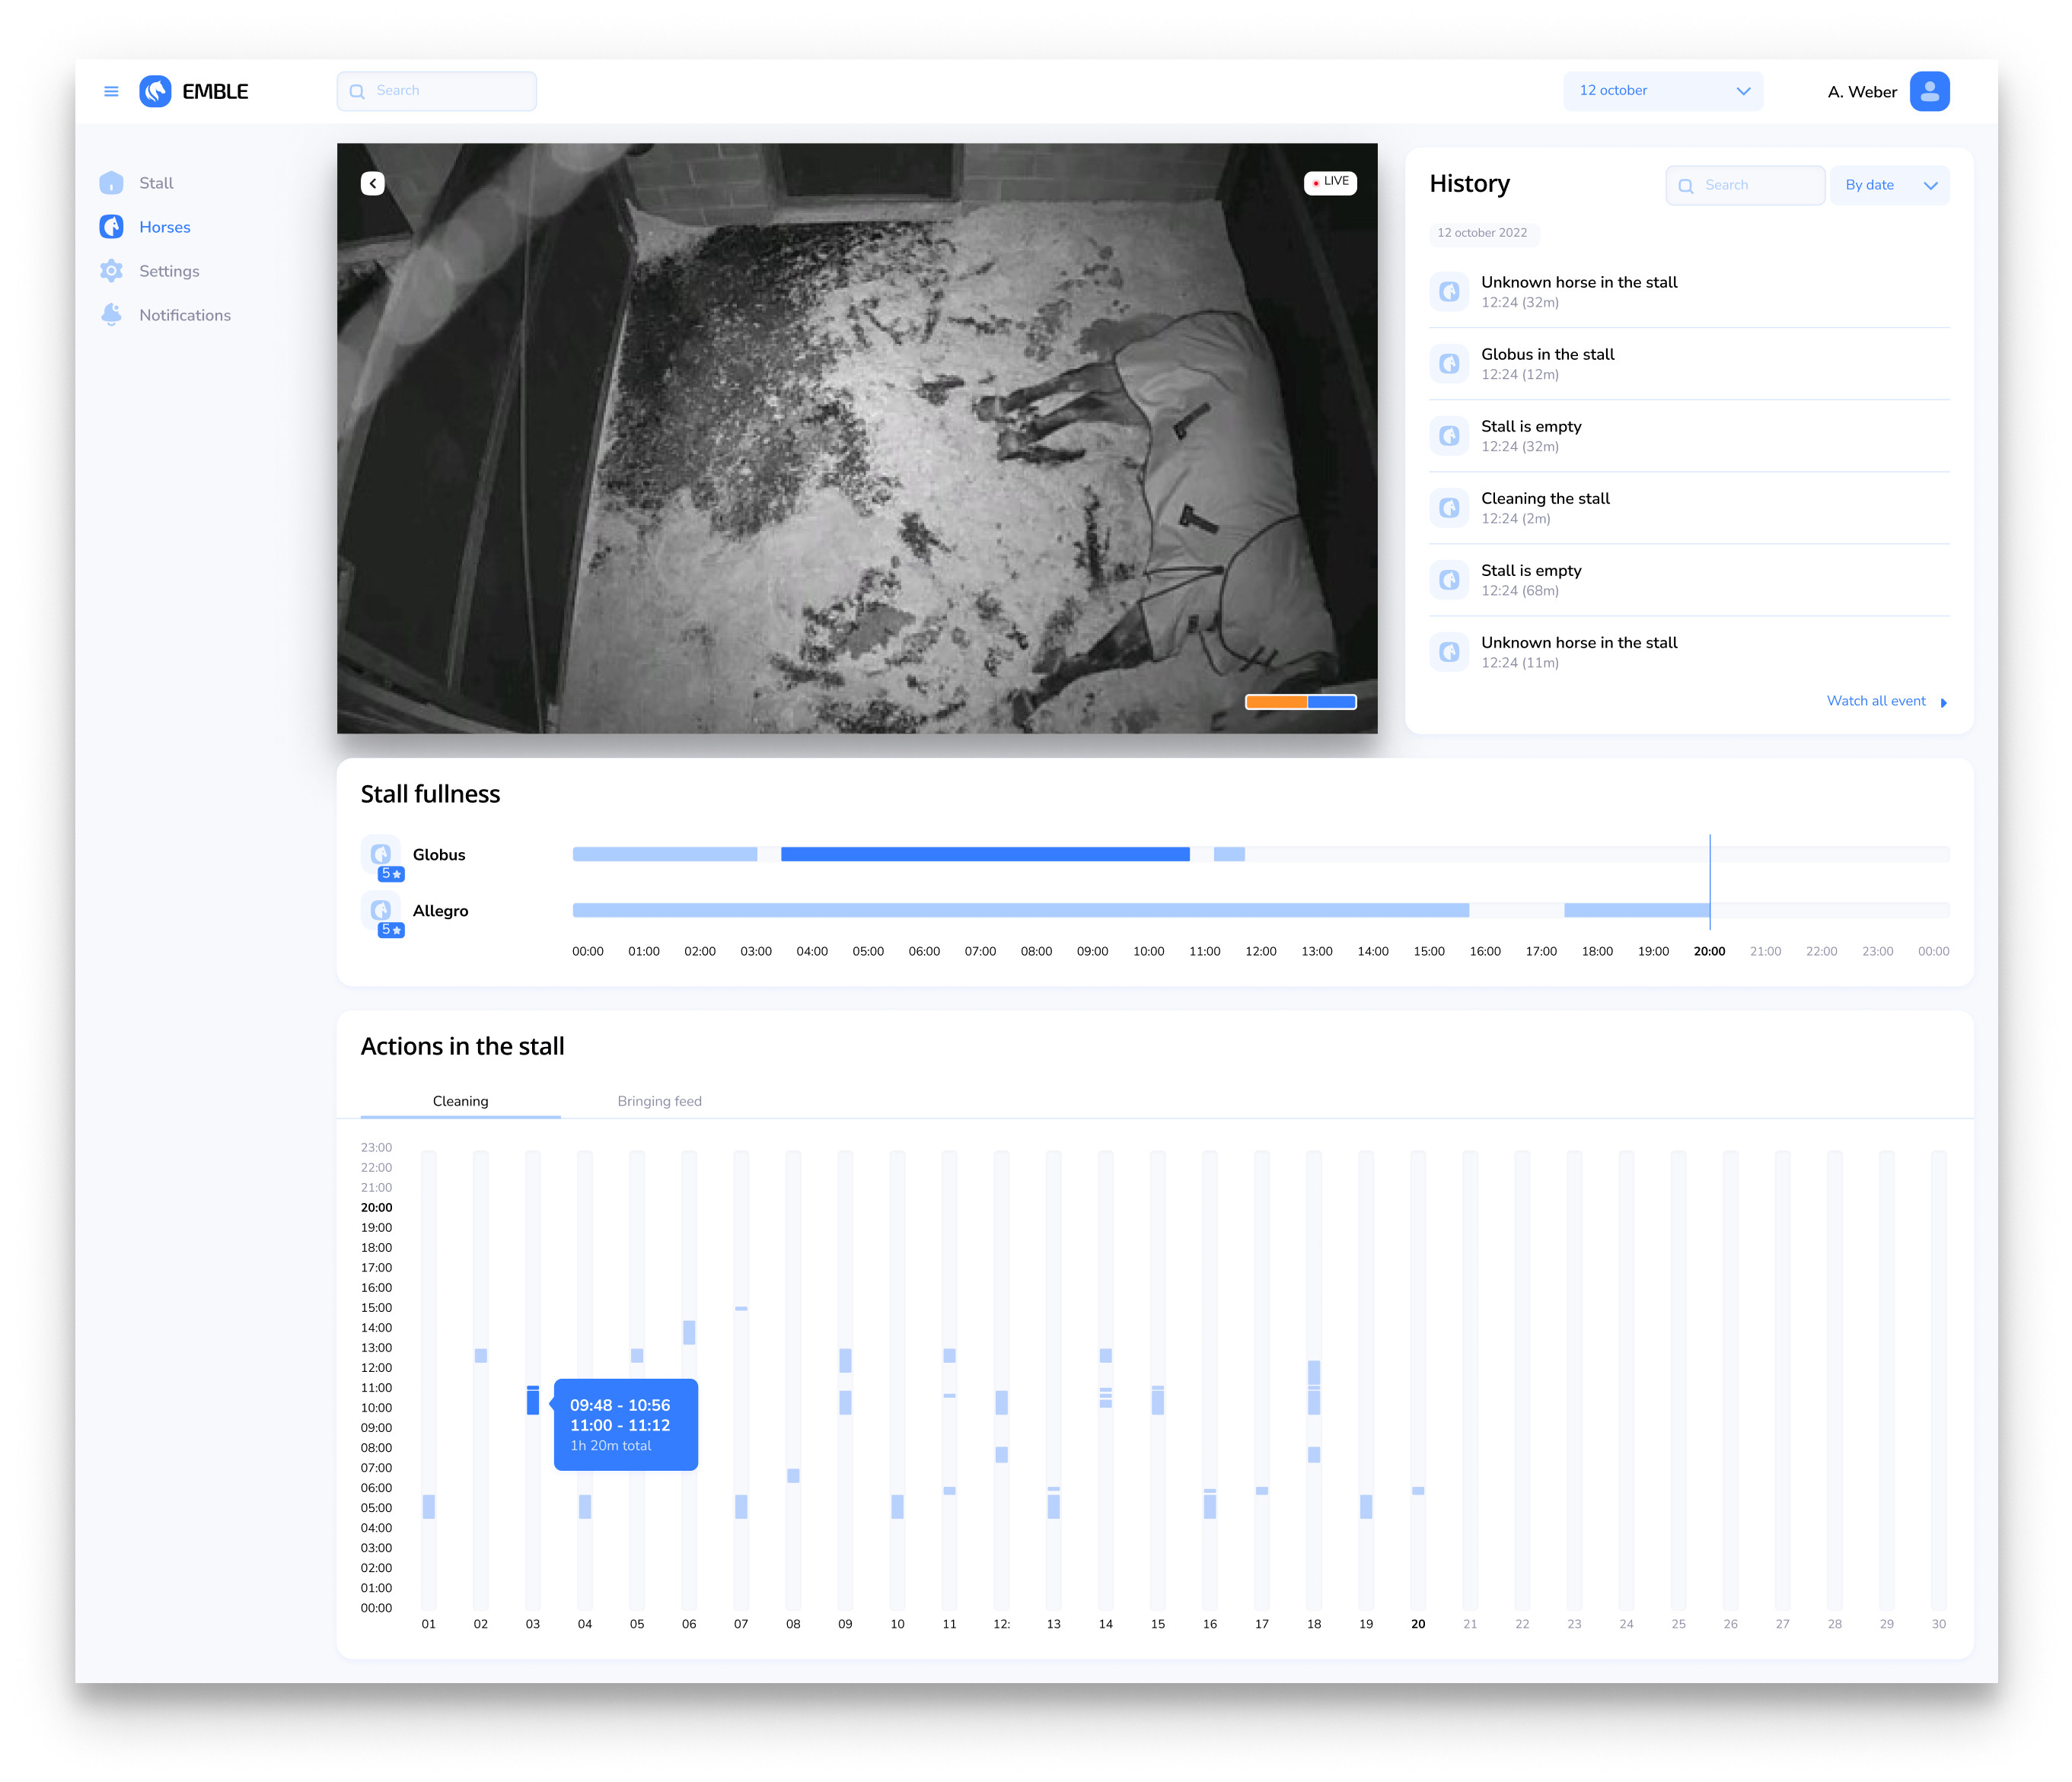Click magnifier icon in top search

click(357, 91)
